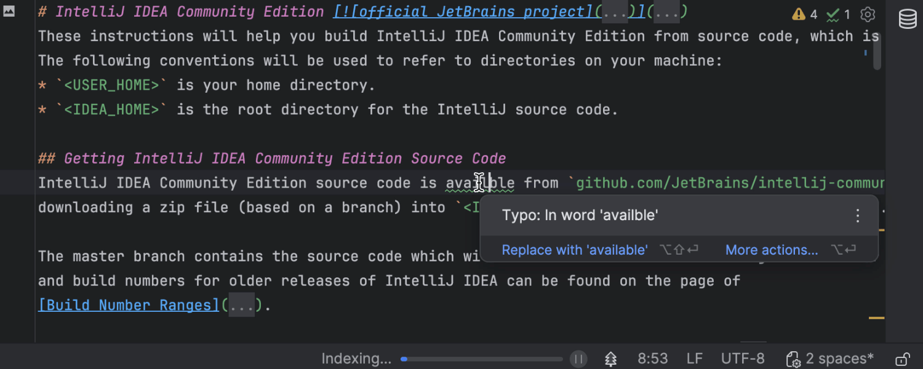
Task: Click the 8:53 cursor position indicator
Action: pos(652,359)
